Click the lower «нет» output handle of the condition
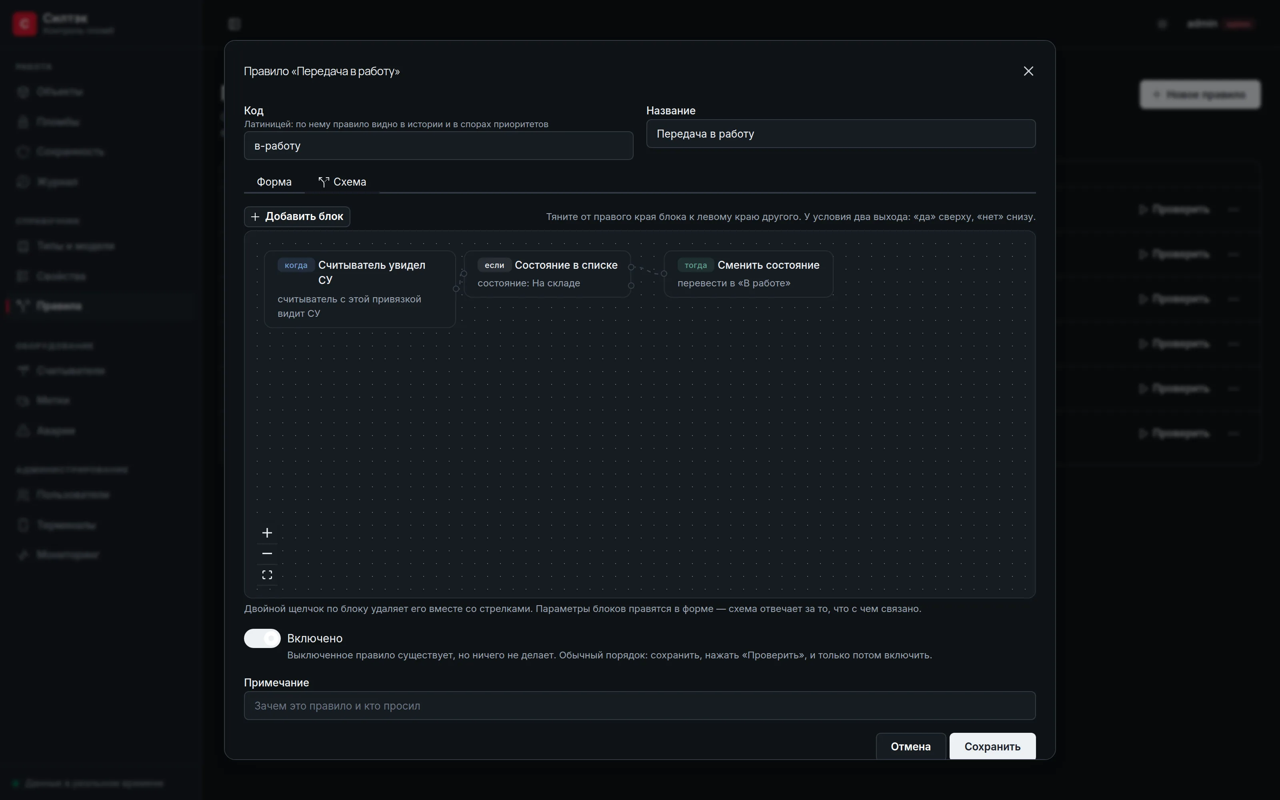 (631, 286)
